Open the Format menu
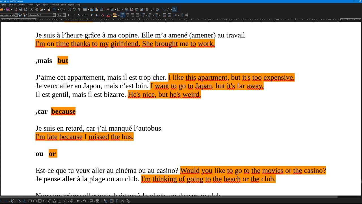The height and width of the screenshot is (204, 362). click(30, 5)
